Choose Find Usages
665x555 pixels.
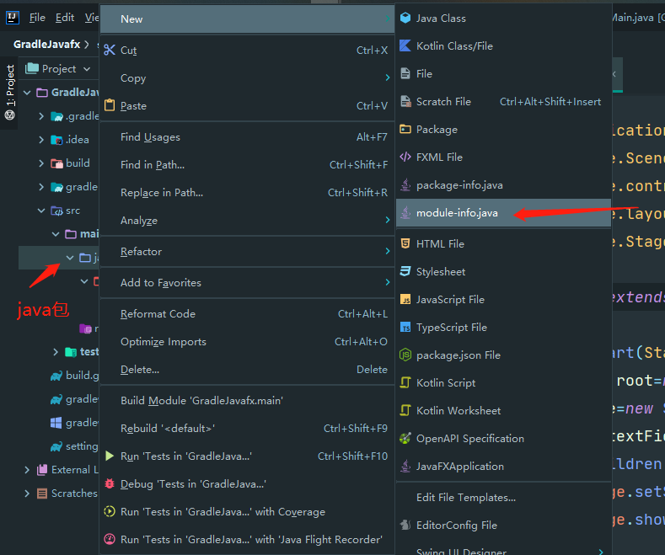[x=247, y=136]
